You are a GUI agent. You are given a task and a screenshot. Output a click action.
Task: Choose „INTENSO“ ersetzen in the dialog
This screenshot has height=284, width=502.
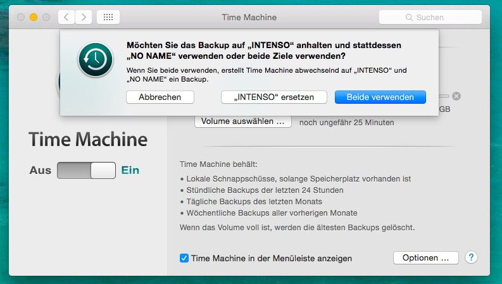(273, 97)
